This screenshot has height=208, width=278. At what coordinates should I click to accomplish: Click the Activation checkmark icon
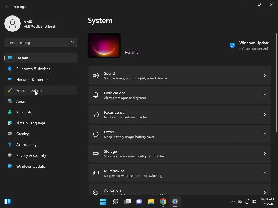[x=96, y=192]
